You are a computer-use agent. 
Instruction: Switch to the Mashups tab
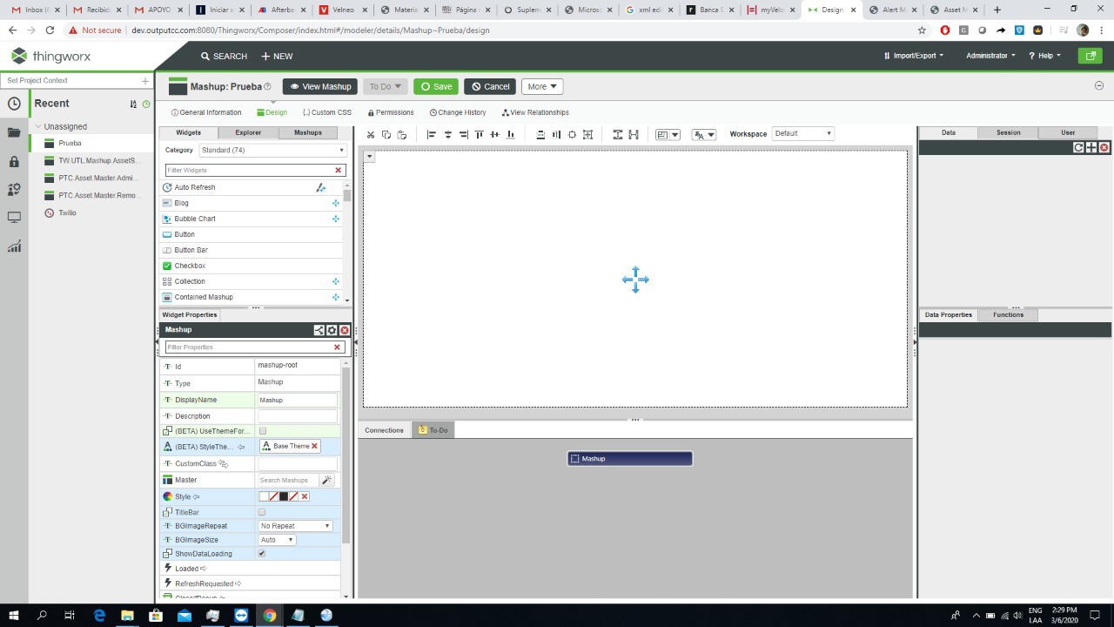307,132
